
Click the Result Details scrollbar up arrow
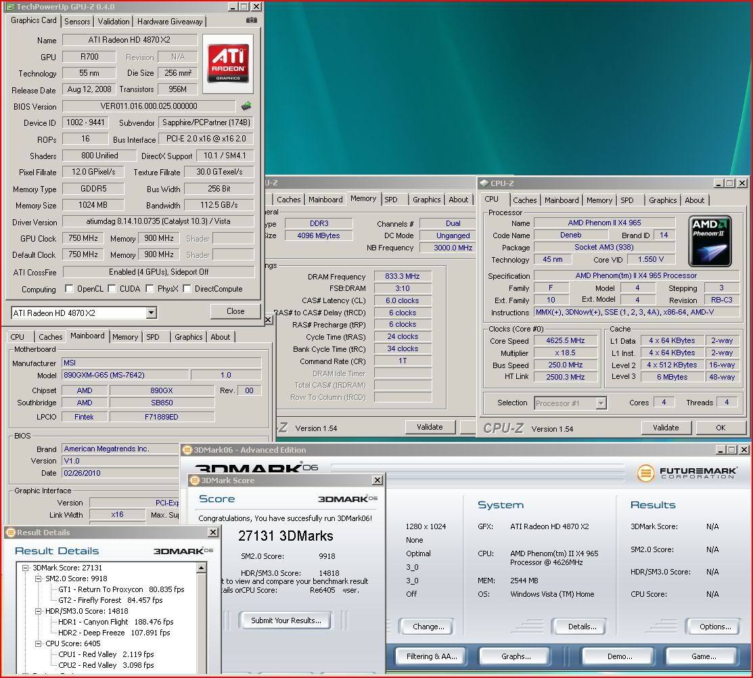pos(201,567)
